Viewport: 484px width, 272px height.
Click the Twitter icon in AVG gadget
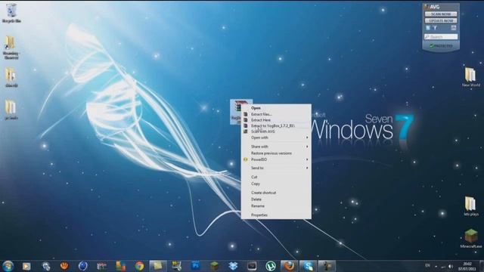coord(428,28)
